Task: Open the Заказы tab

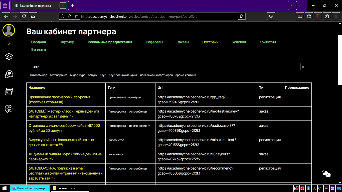Action: pyautogui.click(x=183, y=42)
